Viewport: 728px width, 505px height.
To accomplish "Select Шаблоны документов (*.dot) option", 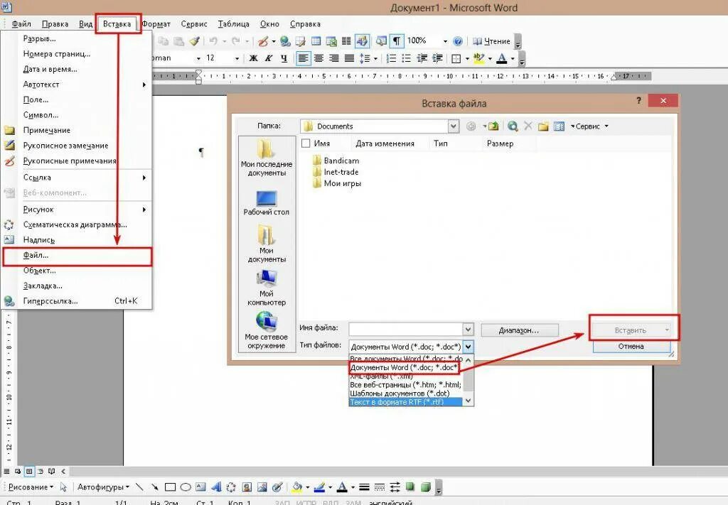I will coord(405,393).
